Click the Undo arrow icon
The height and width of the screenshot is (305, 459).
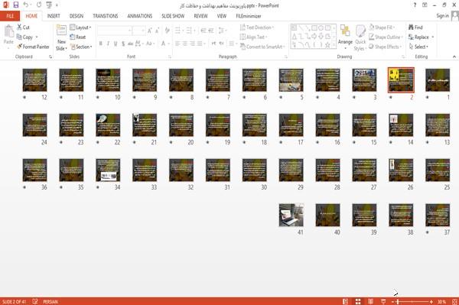26,5
